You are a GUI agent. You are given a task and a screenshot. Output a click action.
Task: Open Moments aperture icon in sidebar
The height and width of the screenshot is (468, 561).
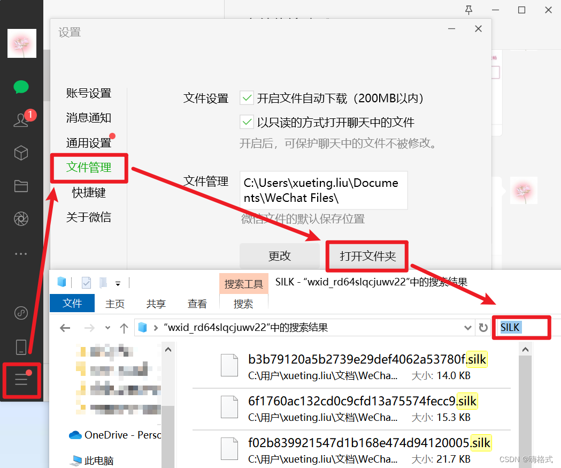(x=21, y=219)
